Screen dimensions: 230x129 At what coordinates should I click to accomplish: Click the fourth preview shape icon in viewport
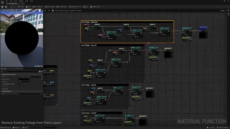click(40, 66)
